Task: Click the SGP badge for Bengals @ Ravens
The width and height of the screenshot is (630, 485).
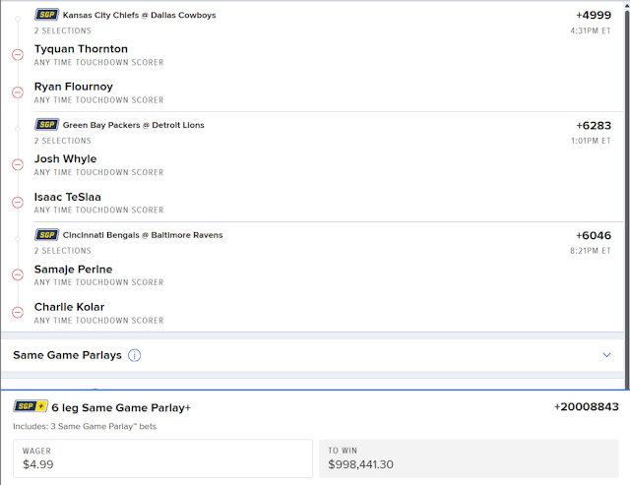Action: pos(46,235)
